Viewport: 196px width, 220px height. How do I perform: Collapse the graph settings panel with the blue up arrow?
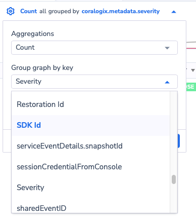tap(174, 12)
